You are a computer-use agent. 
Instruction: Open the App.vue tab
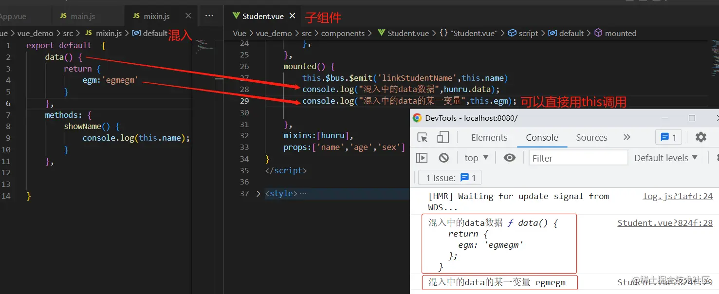[13, 16]
